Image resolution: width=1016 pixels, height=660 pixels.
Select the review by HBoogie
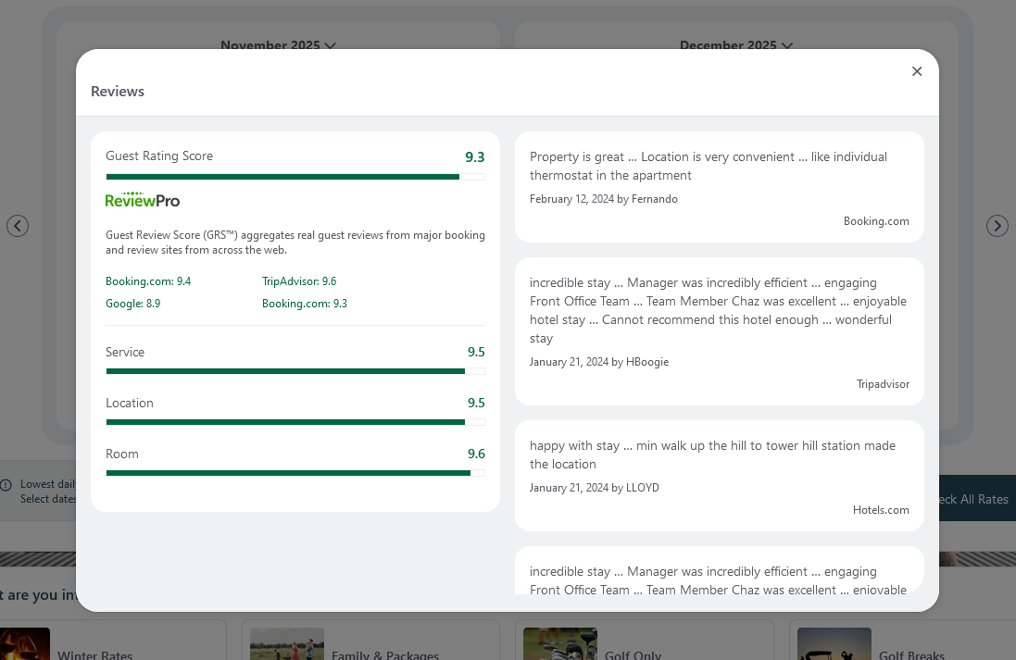coord(720,331)
